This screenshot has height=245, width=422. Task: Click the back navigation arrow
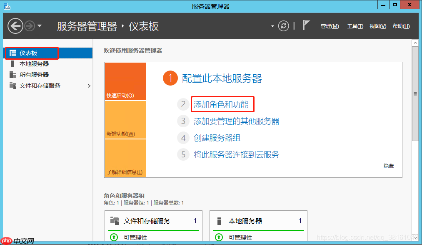pyautogui.click(x=15, y=26)
